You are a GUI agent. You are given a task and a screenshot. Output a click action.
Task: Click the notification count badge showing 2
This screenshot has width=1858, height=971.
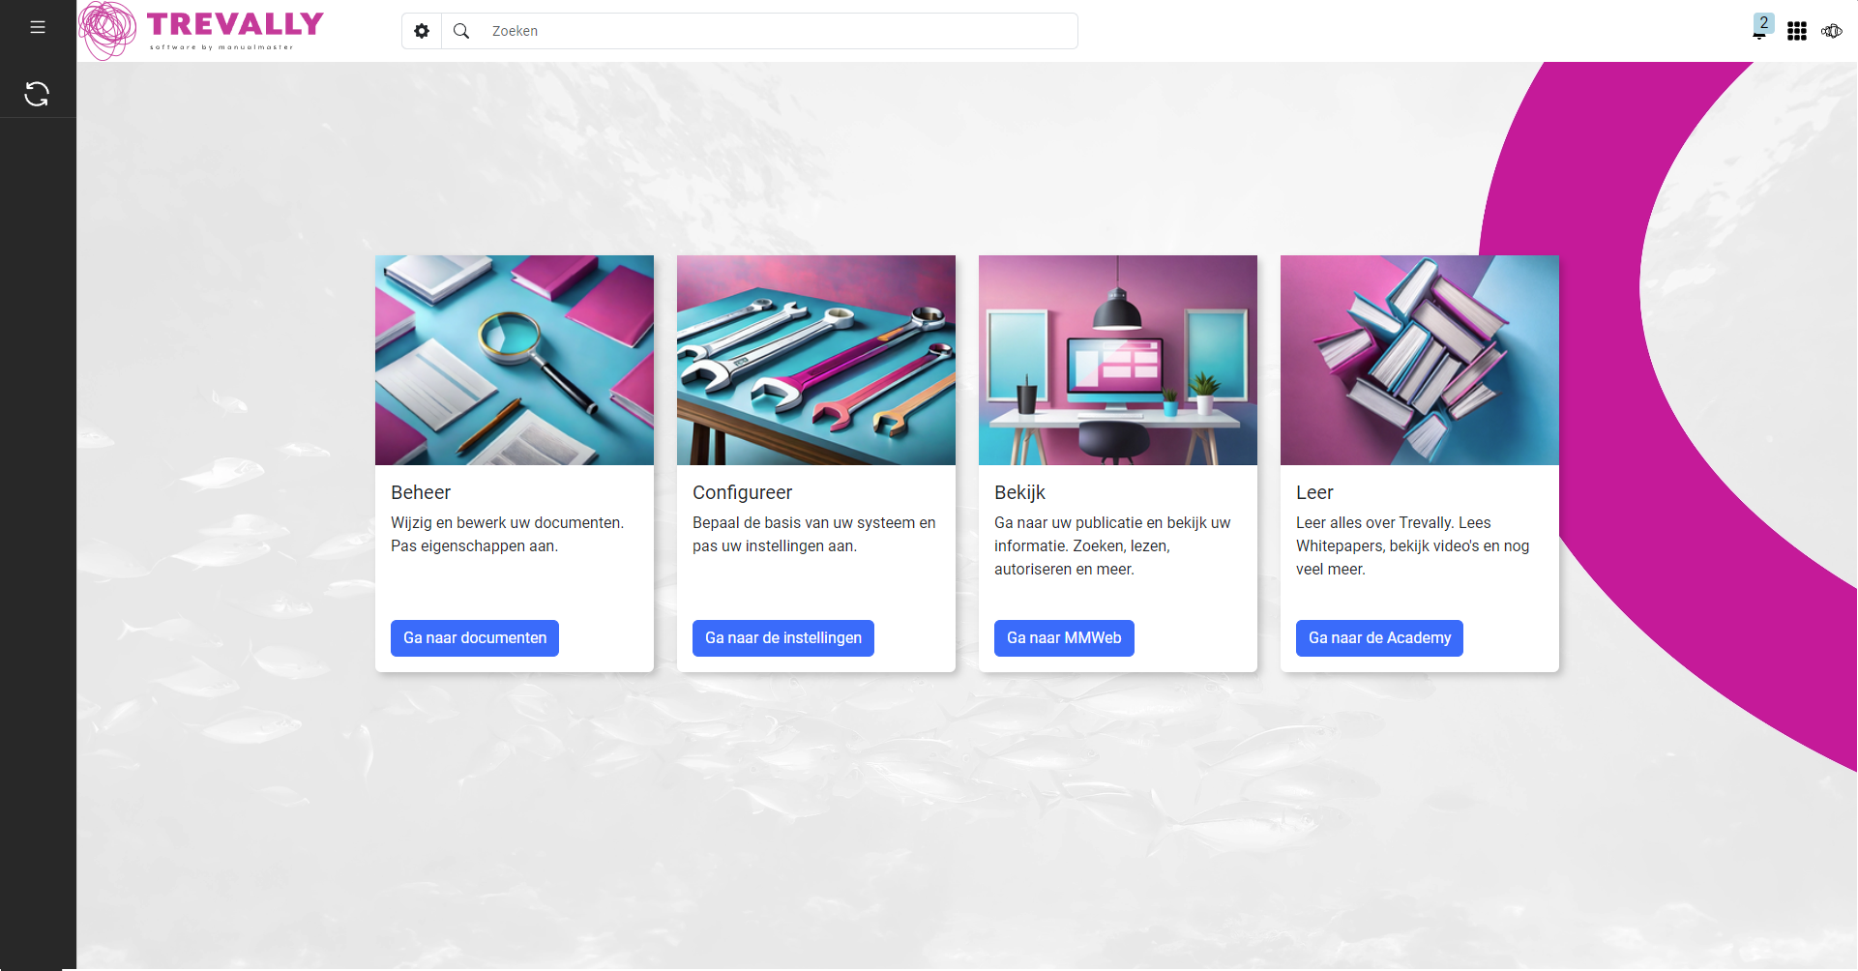coord(1764,22)
